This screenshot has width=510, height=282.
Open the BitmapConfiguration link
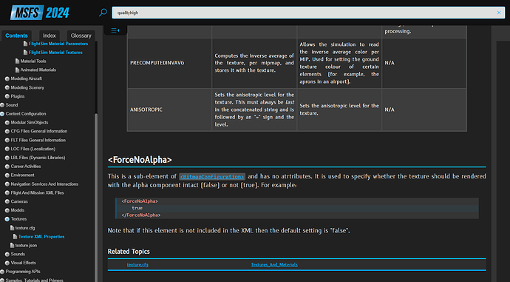pos(212,176)
